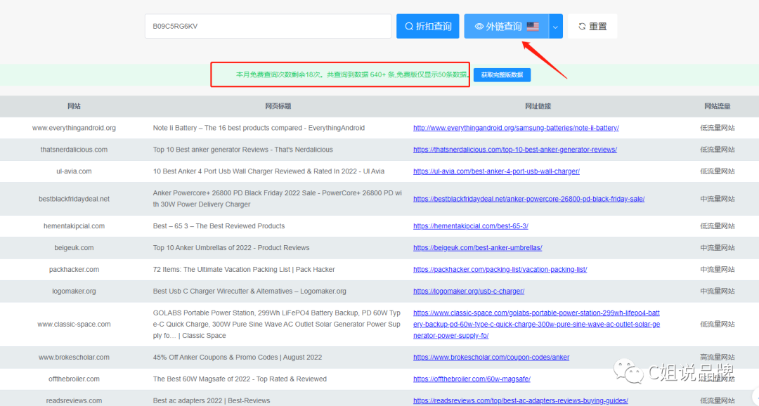Click '72 Items: The Ultimate Vacation Packing List' title
This screenshot has width=759, height=406.
tap(244, 270)
